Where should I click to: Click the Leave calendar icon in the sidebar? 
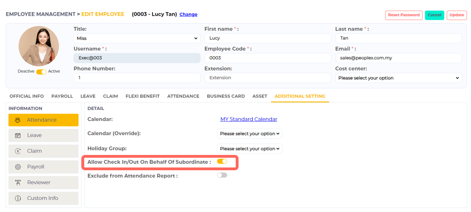coord(18,135)
